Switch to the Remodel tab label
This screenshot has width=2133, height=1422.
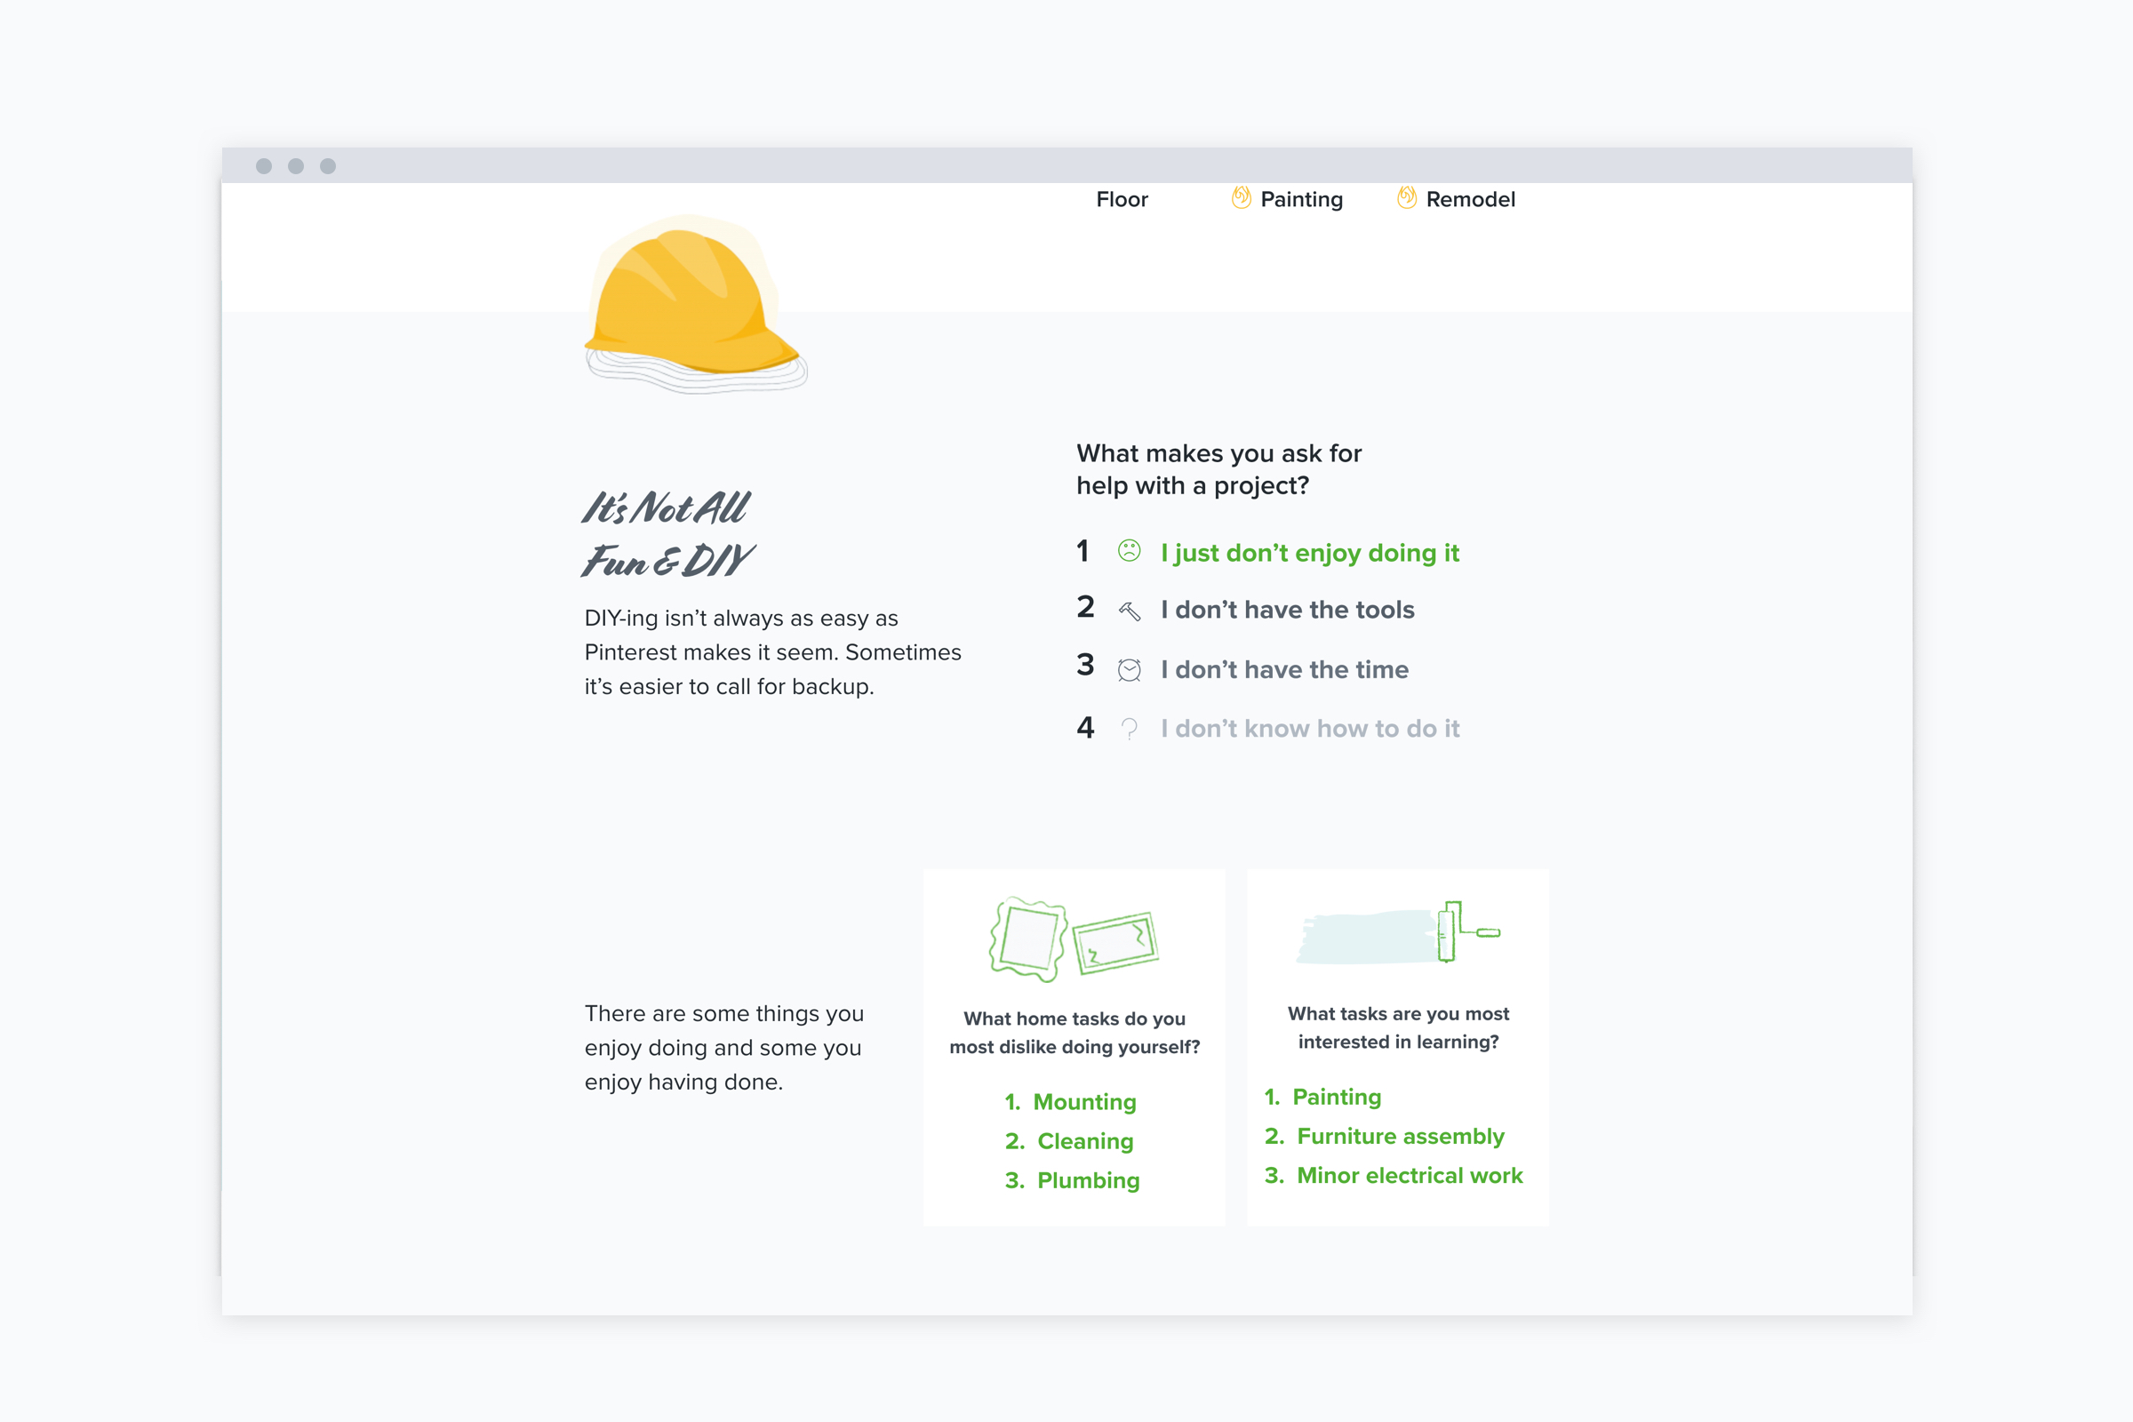pos(1470,199)
